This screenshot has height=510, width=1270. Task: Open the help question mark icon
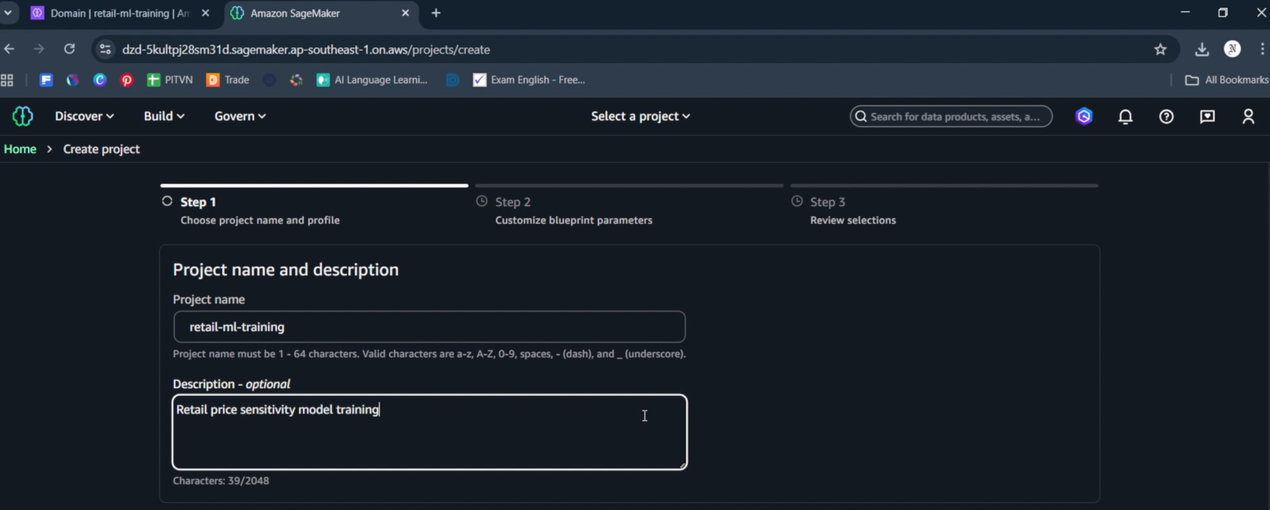pos(1166,116)
